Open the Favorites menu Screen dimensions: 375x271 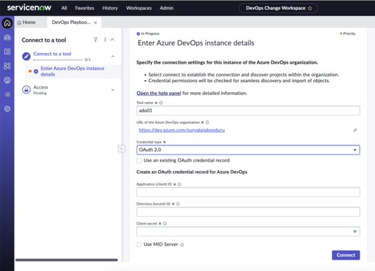(x=85, y=8)
